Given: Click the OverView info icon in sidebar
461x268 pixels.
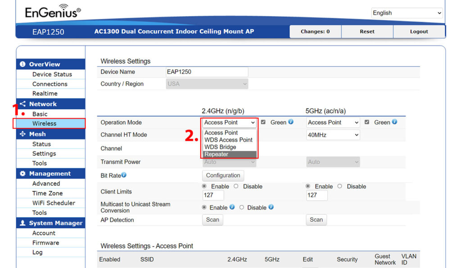Looking at the screenshot, I should click(22, 64).
